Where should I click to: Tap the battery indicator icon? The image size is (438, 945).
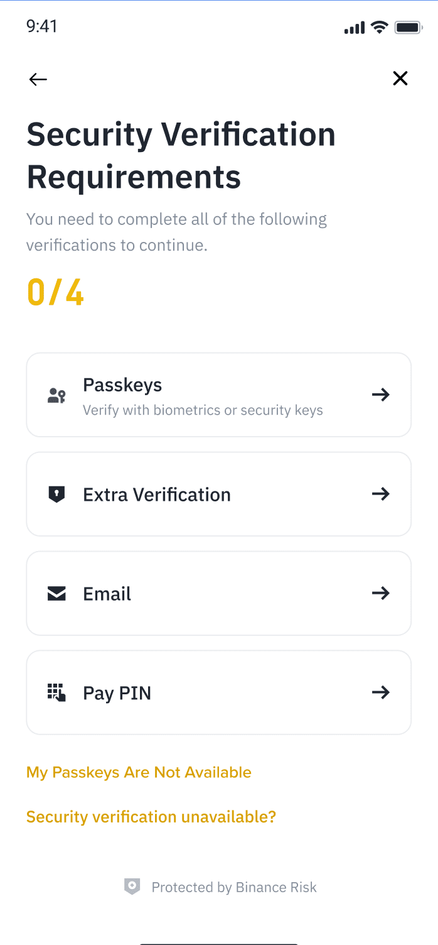(408, 27)
